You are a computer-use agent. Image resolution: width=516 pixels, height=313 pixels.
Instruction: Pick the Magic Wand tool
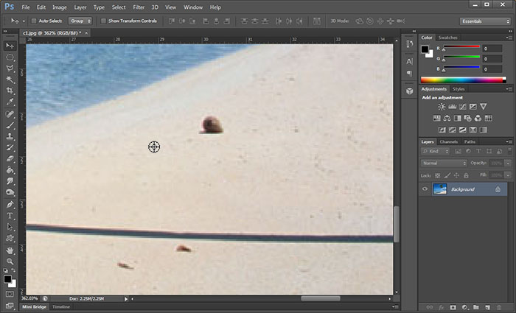[x=10, y=80]
